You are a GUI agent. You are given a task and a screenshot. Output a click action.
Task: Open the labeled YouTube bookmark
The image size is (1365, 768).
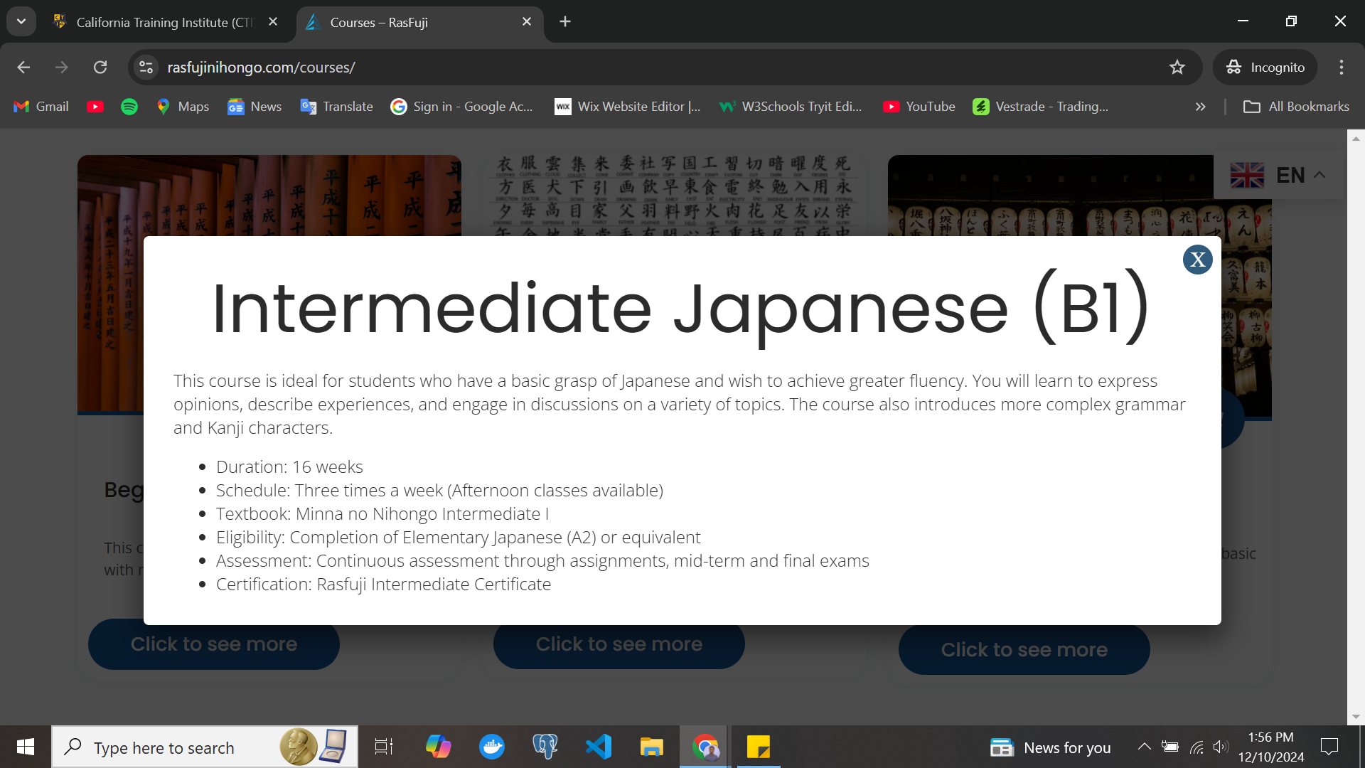click(x=919, y=107)
